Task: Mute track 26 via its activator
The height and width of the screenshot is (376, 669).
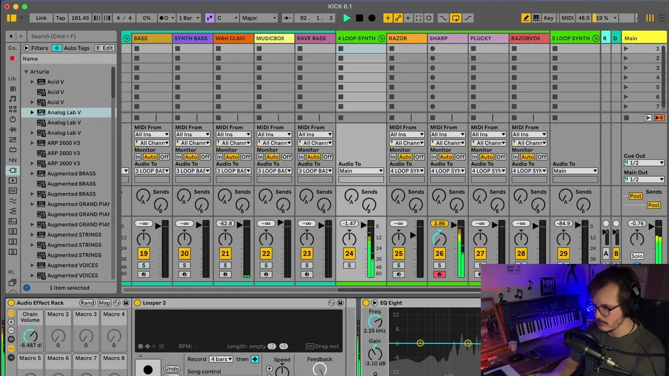Action: coord(439,253)
